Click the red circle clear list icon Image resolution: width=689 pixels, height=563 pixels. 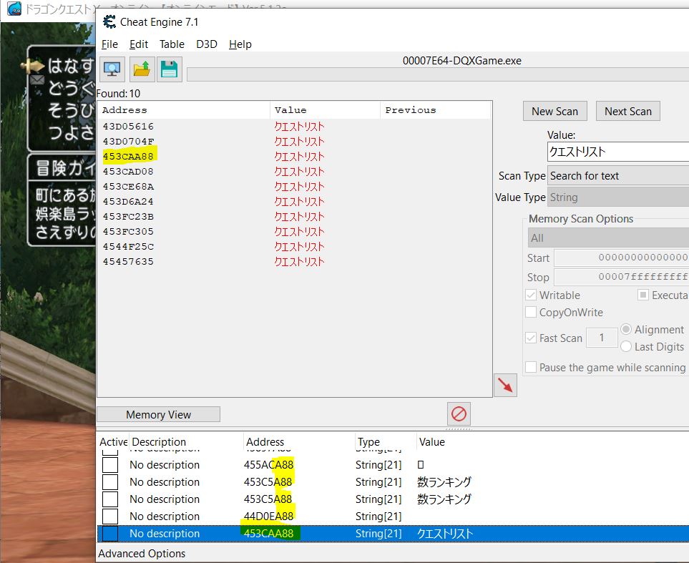(x=459, y=413)
